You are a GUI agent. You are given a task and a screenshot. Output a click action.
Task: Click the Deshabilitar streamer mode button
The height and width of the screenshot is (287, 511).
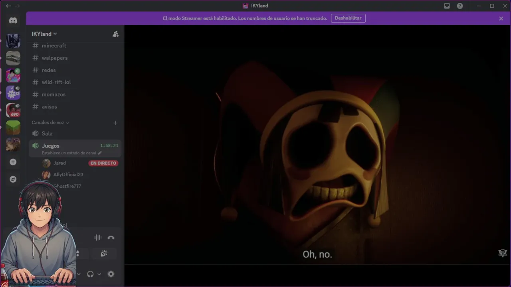pyautogui.click(x=348, y=18)
